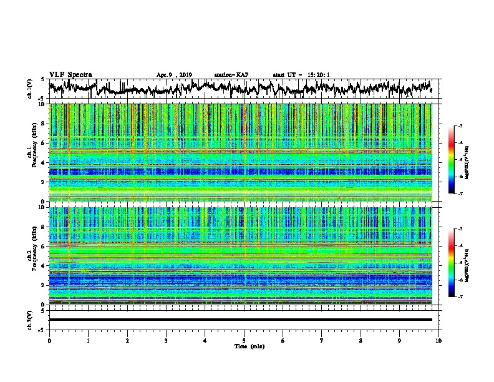Click the time axis tick label "5"

click(x=244, y=341)
